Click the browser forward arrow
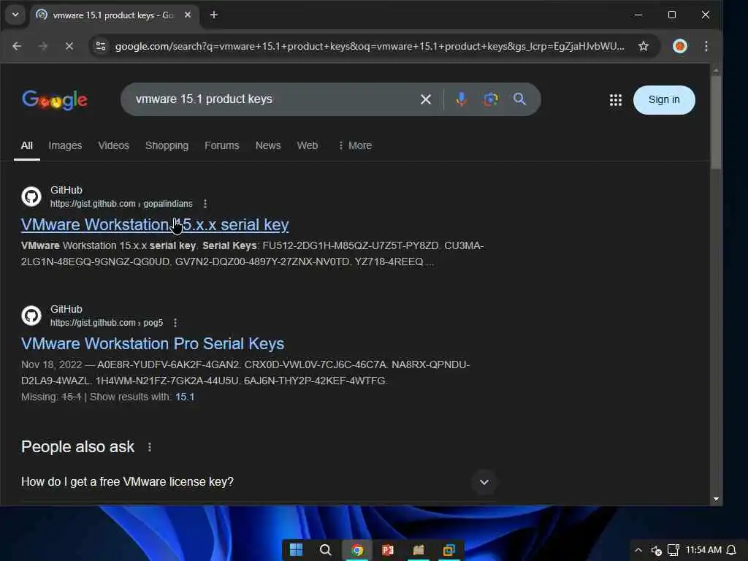 [43, 46]
